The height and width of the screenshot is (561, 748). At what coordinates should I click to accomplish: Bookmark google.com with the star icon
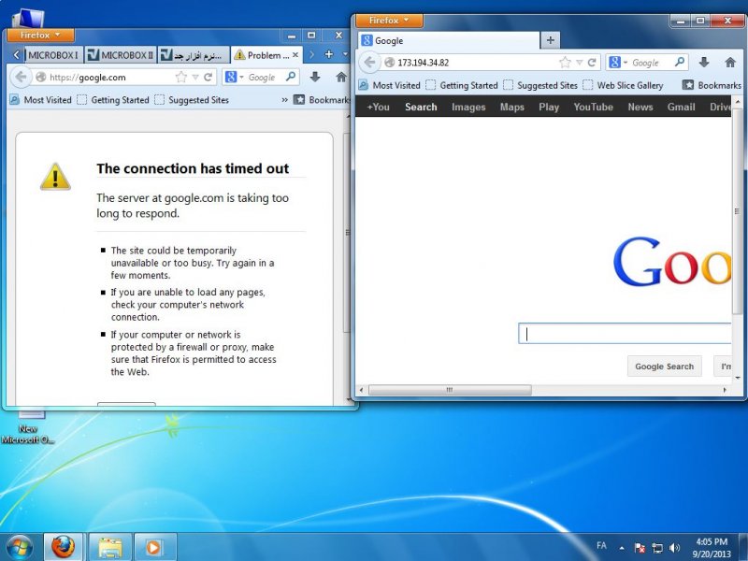[x=180, y=78]
